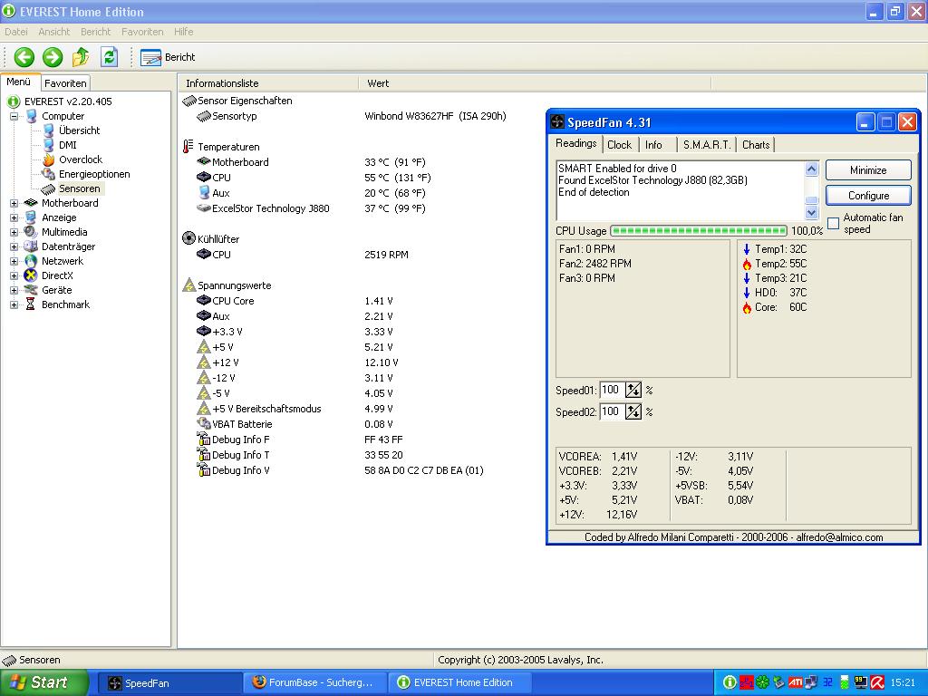Expand the Benchmark tree node
Image resolution: width=928 pixels, height=696 pixels.
point(14,304)
